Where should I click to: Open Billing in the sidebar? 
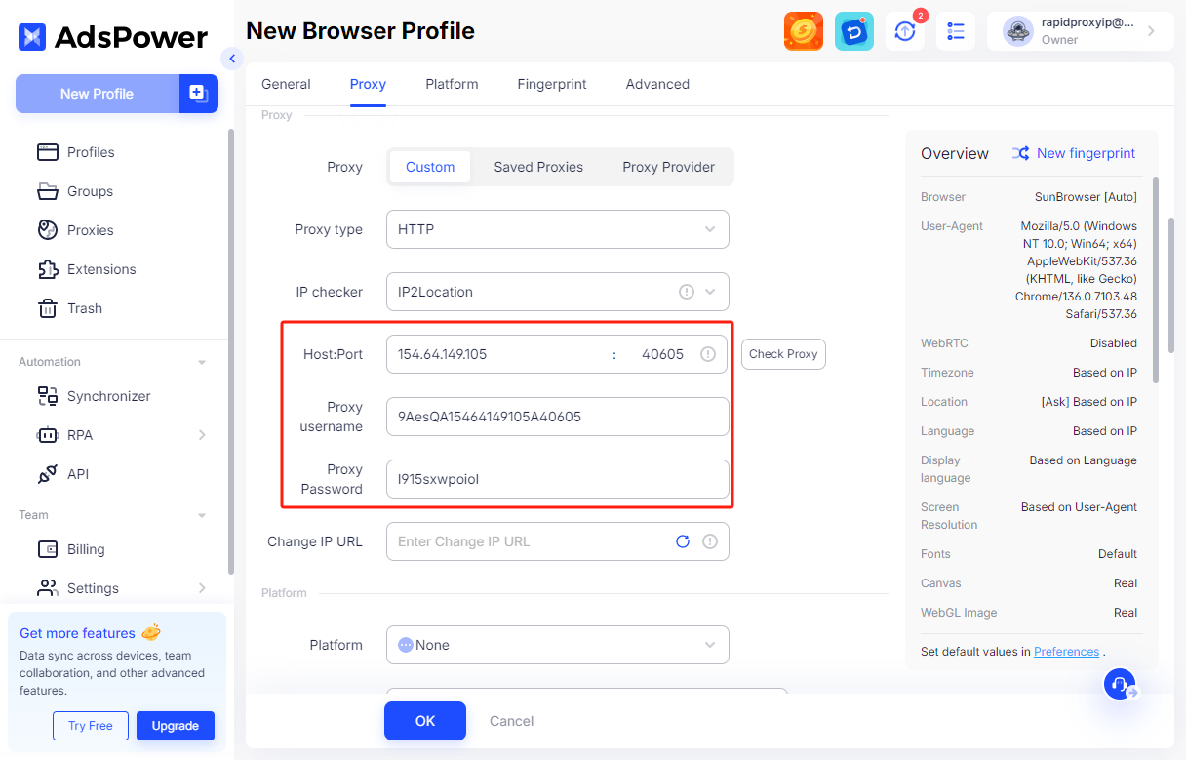click(x=86, y=549)
